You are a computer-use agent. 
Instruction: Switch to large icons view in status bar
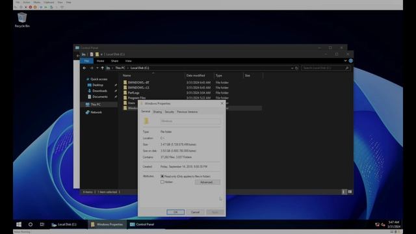tap(350, 192)
